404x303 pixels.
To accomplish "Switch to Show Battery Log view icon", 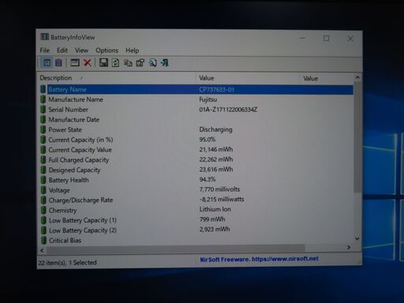I will click(x=58, y=62).
